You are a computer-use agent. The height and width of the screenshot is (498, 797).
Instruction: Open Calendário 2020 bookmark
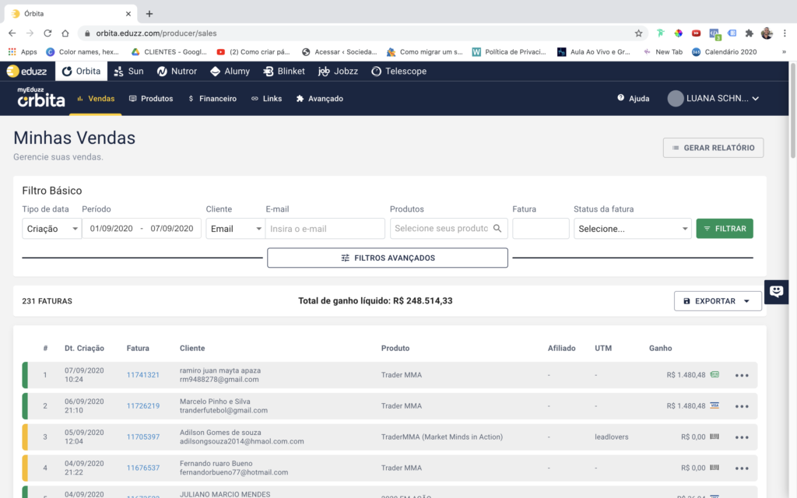pyautogui.click(x=725, y=52)
